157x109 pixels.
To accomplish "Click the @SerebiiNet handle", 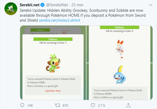I will coord(57,5).
